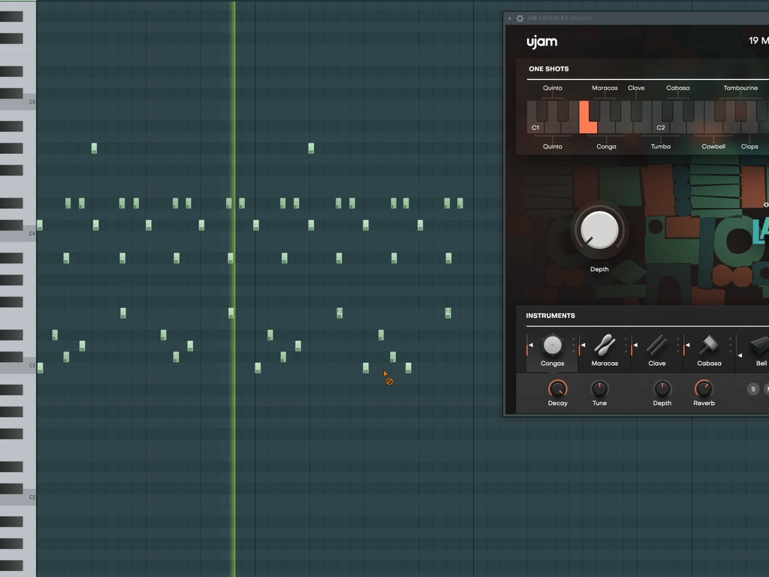Expand the plugin window options arrow
The width and height of the screenshot is (769, 577).
pyautogui.click(x=510, y=18)
